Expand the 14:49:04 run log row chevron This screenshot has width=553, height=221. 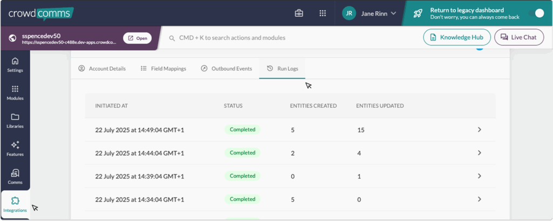pyautogui.click(x=479, y=130)
